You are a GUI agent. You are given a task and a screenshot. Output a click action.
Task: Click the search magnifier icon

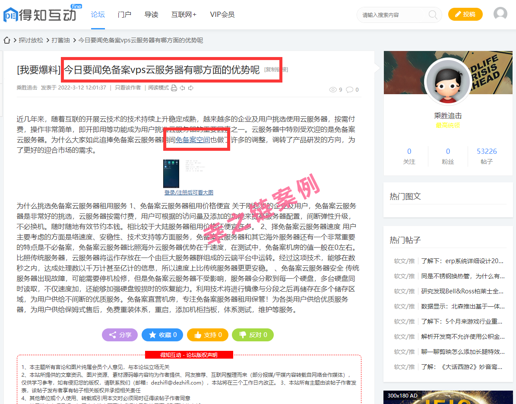[x=432, y=15]
